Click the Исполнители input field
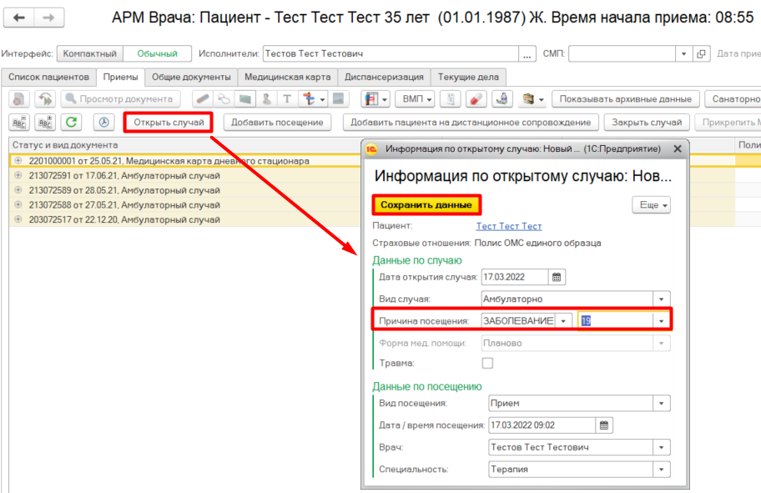 pos(391,53)
